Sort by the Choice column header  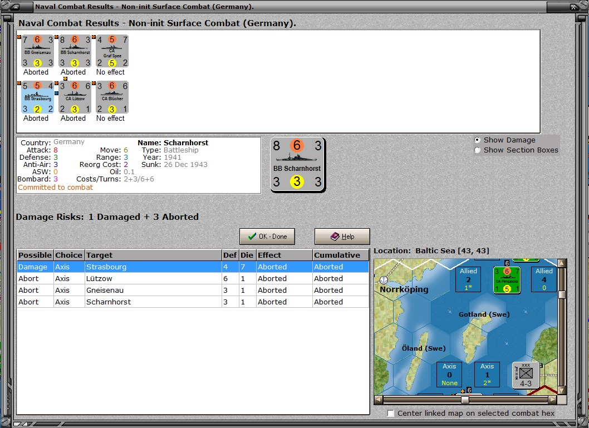tap(69, 255)
